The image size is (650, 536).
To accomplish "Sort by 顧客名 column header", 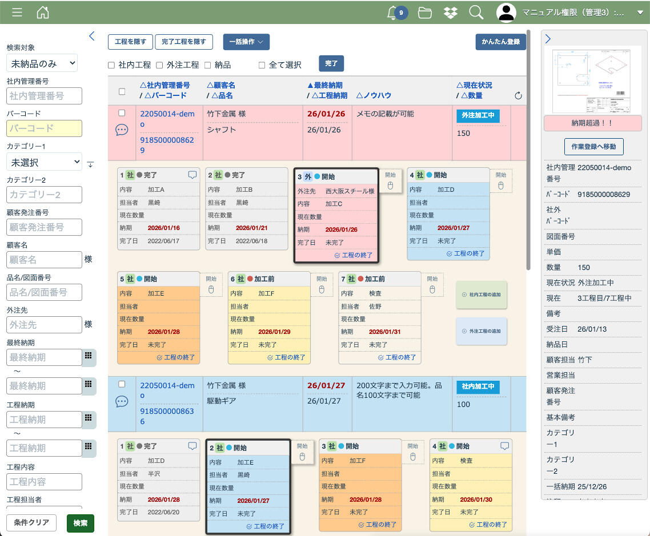I will pos(221,85).
